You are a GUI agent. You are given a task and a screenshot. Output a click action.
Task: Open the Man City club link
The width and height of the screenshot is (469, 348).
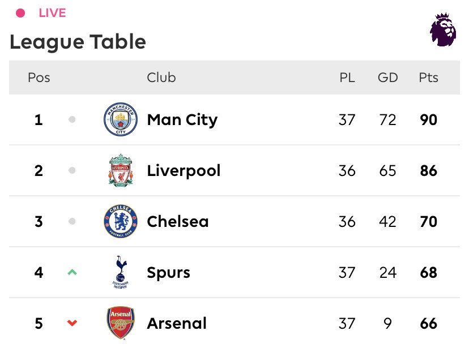pos(182,120)
